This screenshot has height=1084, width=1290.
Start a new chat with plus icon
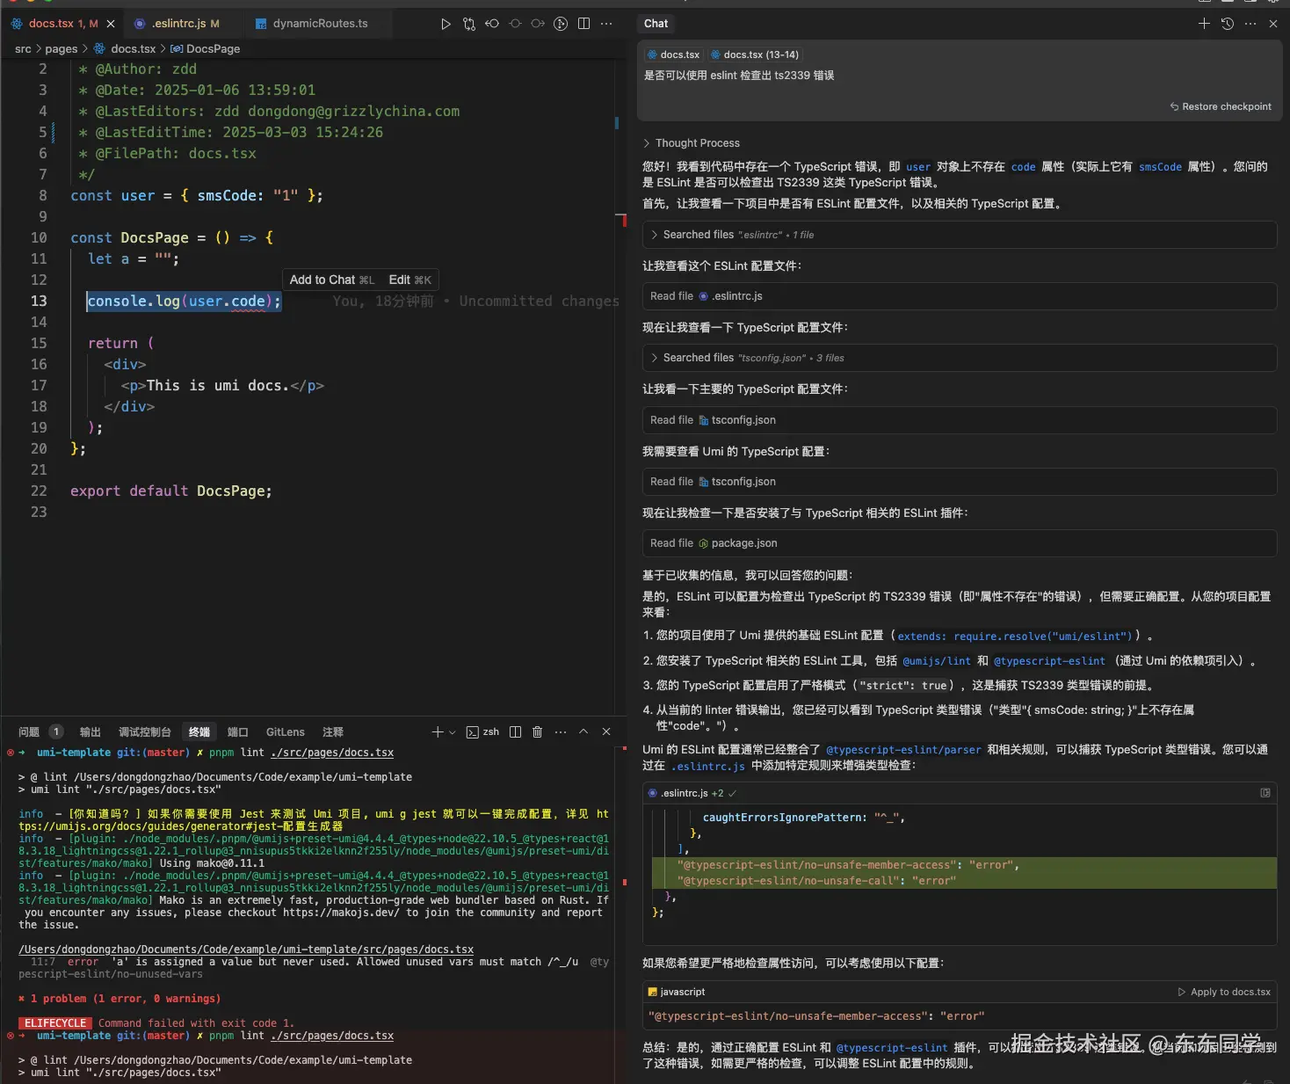(1204, 24)
